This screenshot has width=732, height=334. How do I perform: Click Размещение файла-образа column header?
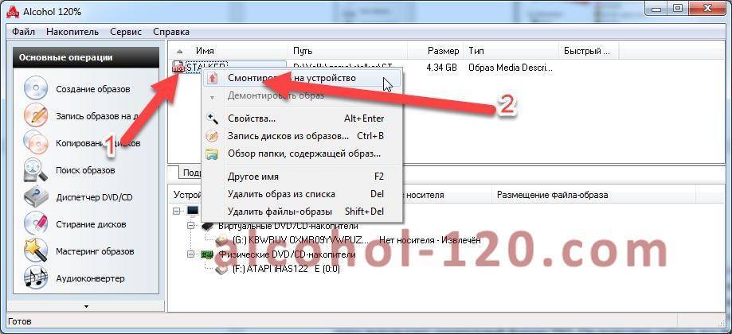click(594, 195)
